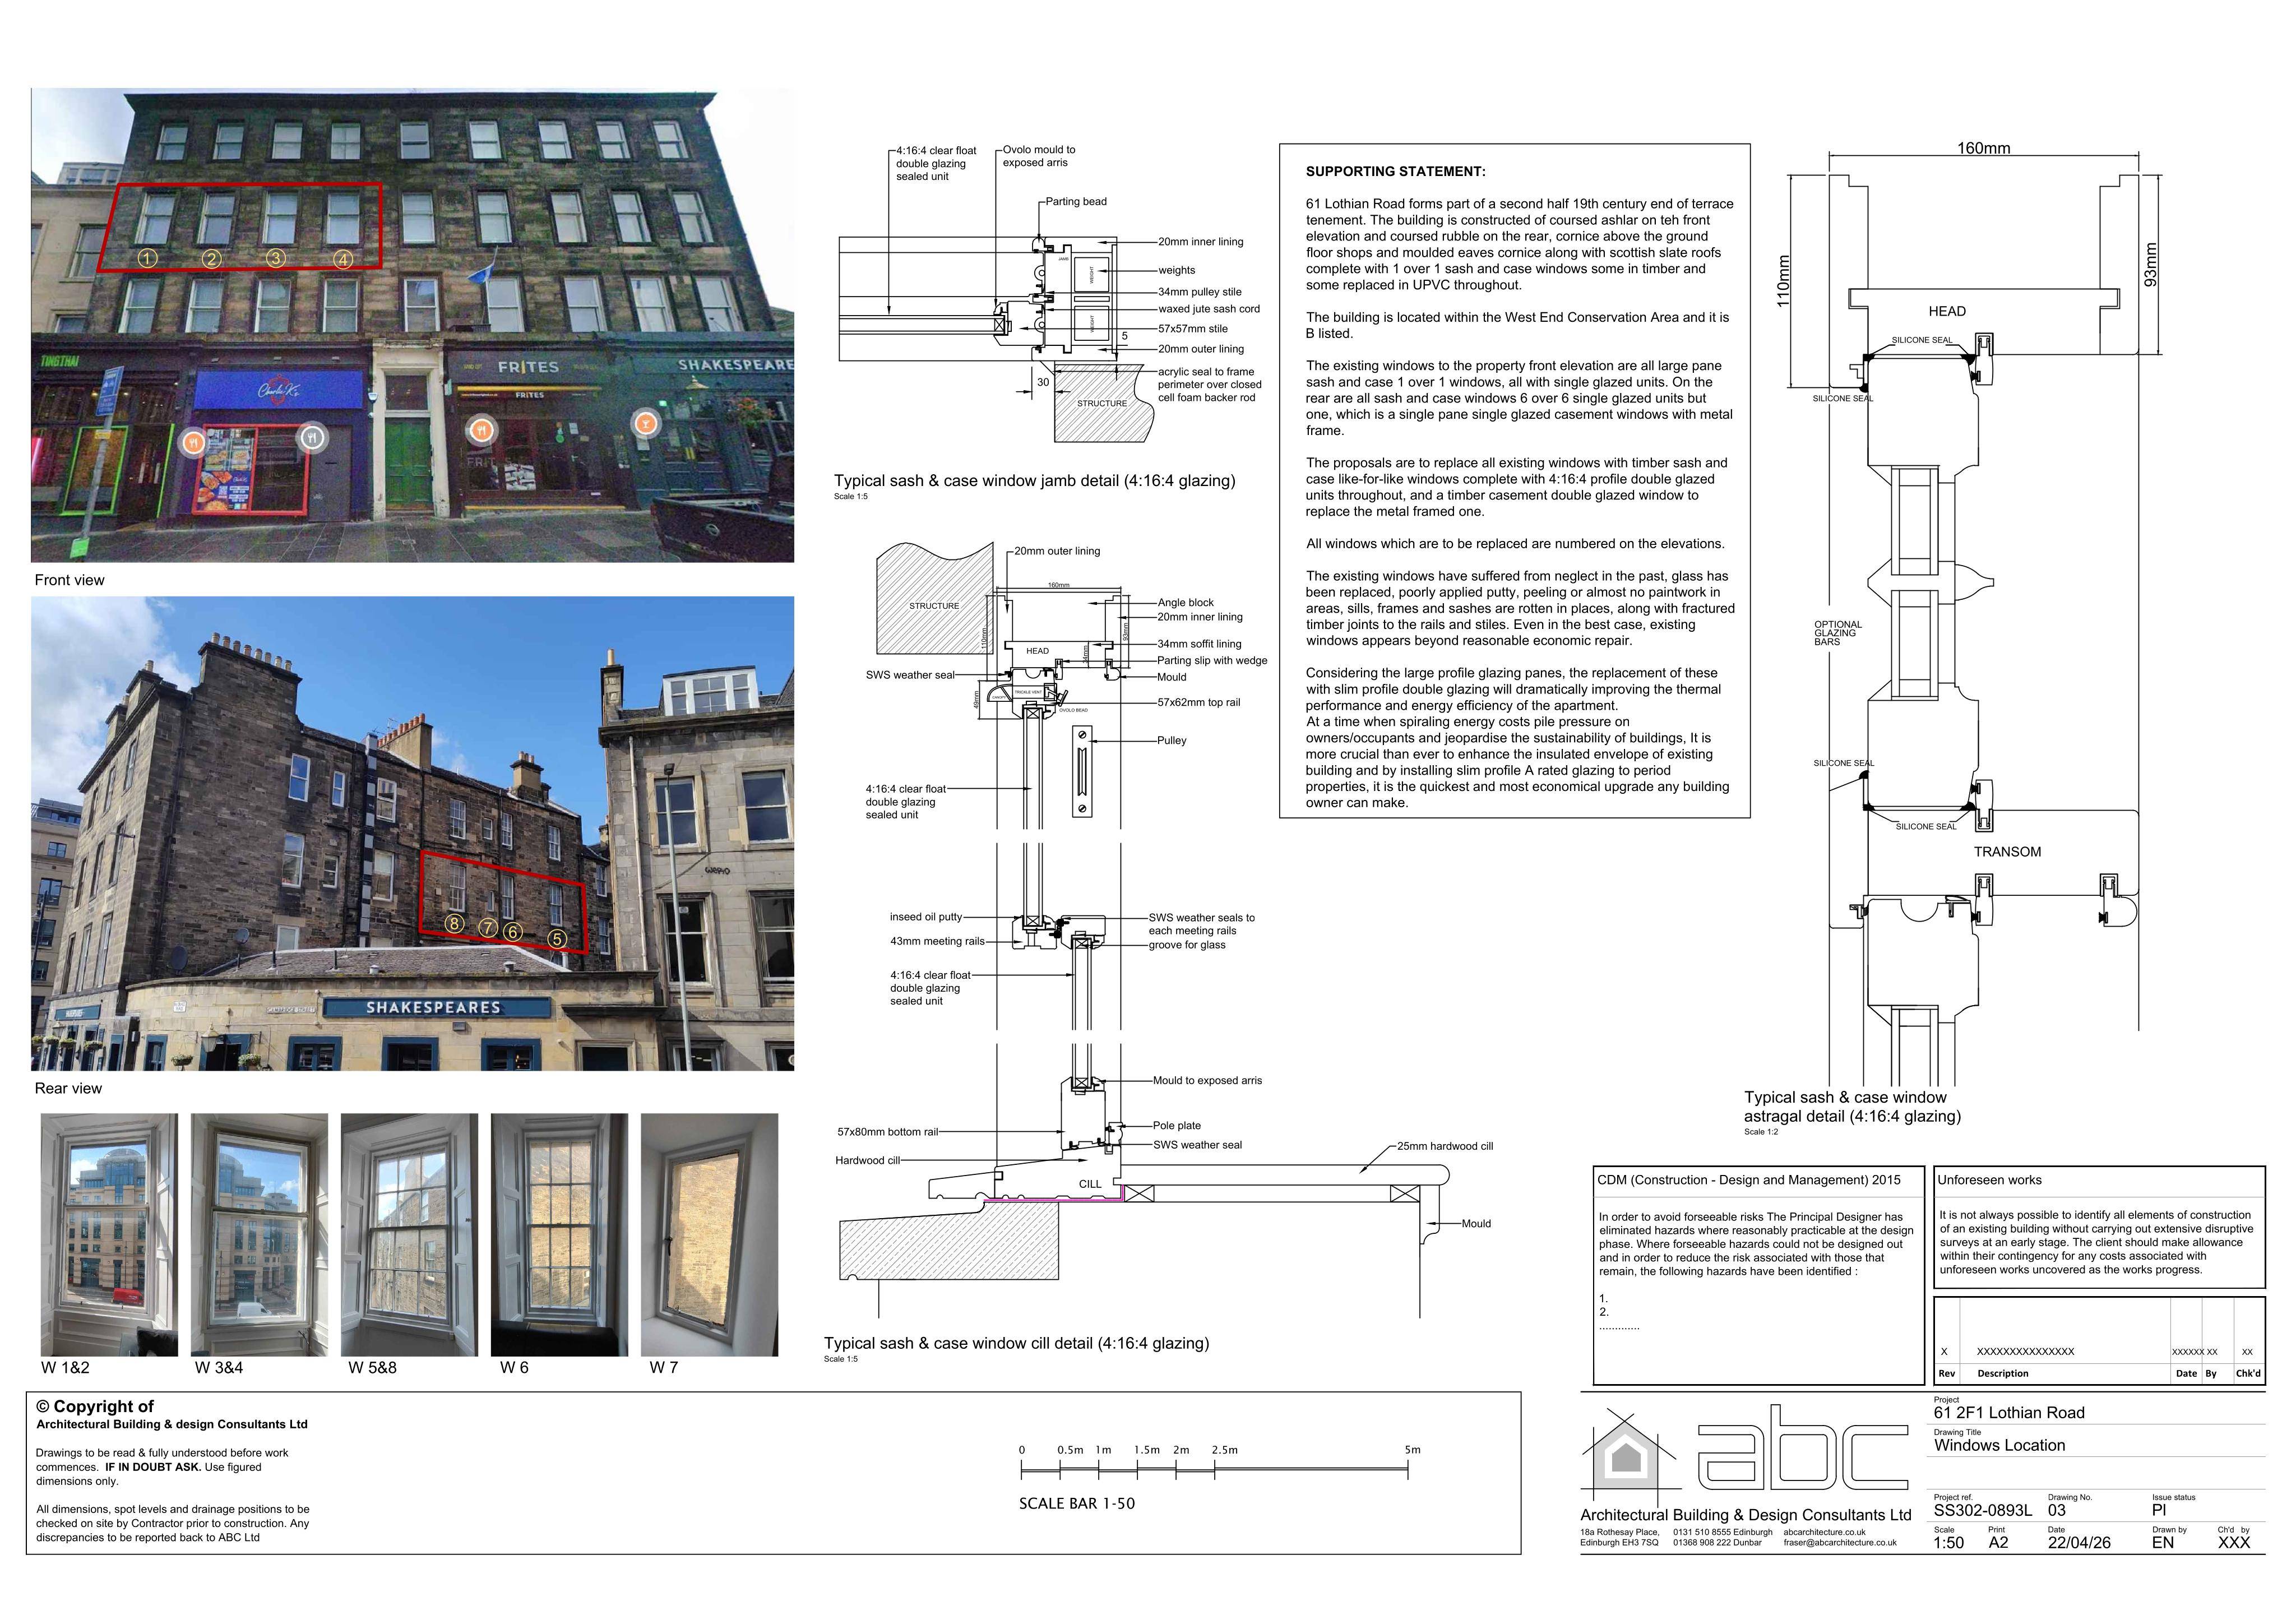
Task: Click the Supporting Statement heading
Action: pos(1395,171)
